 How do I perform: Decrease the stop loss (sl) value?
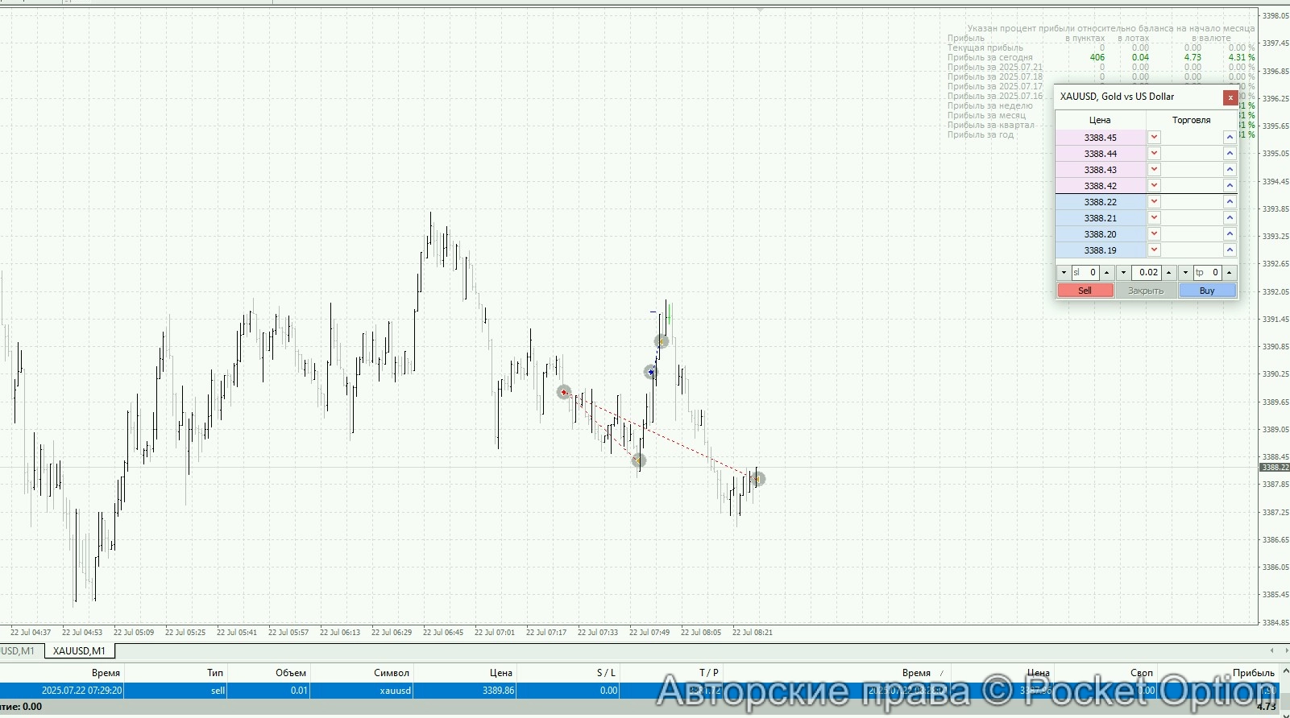click(x=1064, y=273)
